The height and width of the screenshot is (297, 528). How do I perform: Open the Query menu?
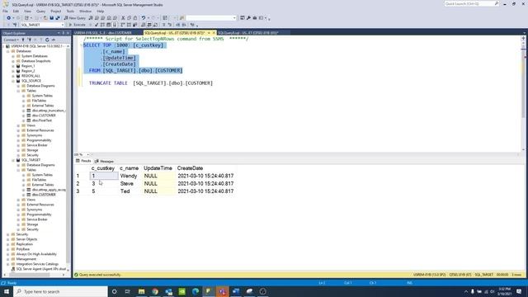tap(40, 11)
